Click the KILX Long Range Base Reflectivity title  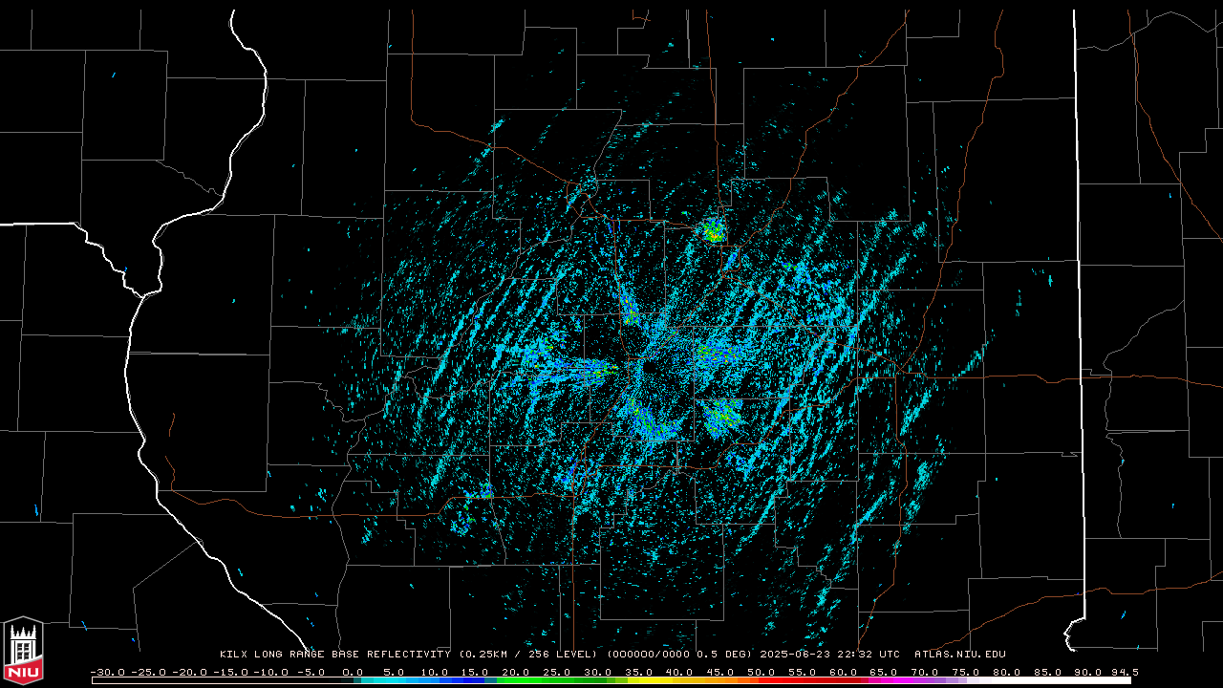(335, 655)
